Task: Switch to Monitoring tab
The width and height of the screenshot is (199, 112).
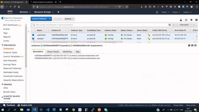Action: coord(67,52)
